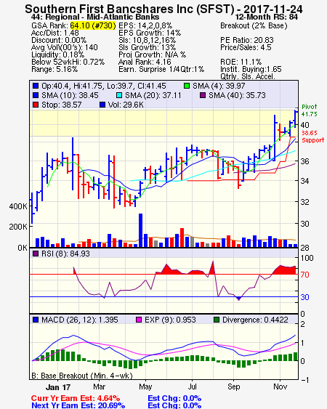Click the highlighted GSA Rank 64.10 (#730)
The height and width of the screenshot is (409, 327).
[x=92, y=25]
